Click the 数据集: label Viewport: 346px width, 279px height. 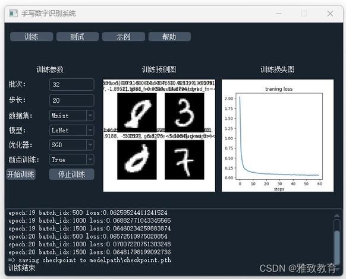point(21,116)
